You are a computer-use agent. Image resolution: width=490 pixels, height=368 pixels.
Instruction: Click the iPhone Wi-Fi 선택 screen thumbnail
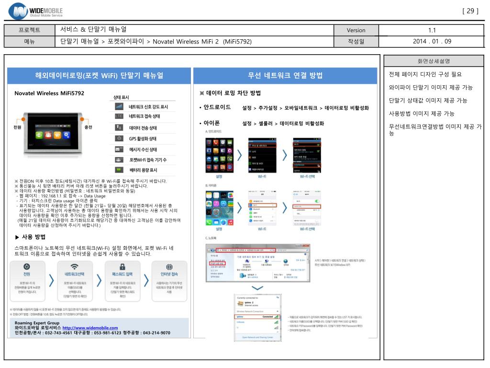point(307,208)
